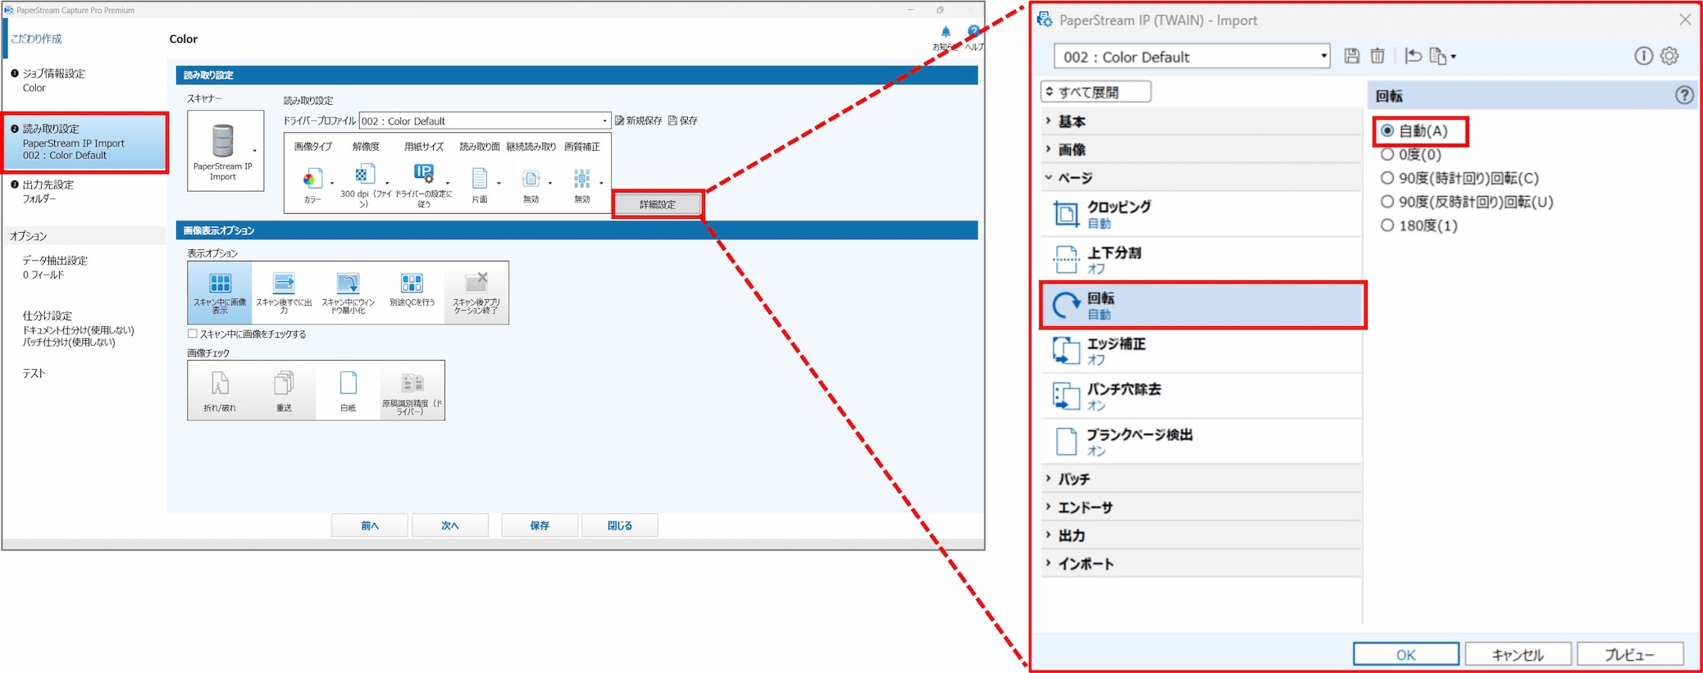Click the 300 dpi resolution icon
This screenshot has width=1703, height=673.
point(363,175)
